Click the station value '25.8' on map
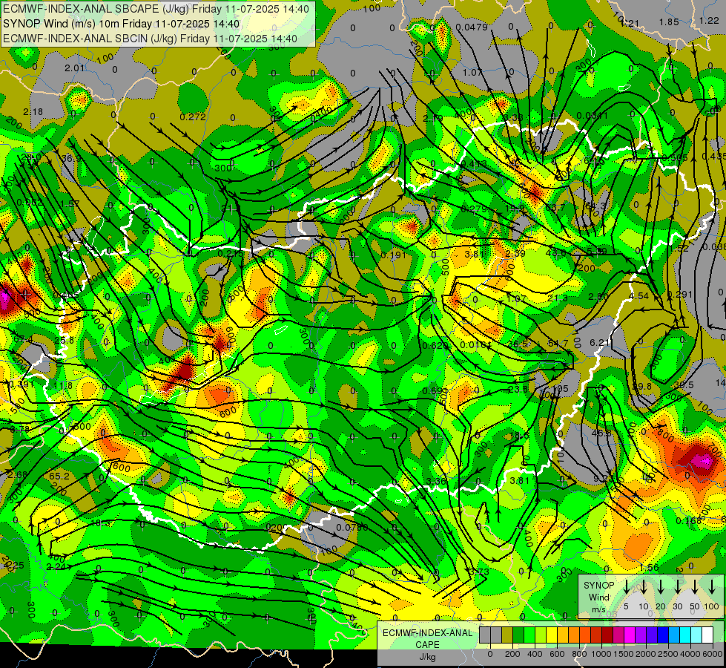The height and width of the screenshot is (668, 726). [64, 340]
